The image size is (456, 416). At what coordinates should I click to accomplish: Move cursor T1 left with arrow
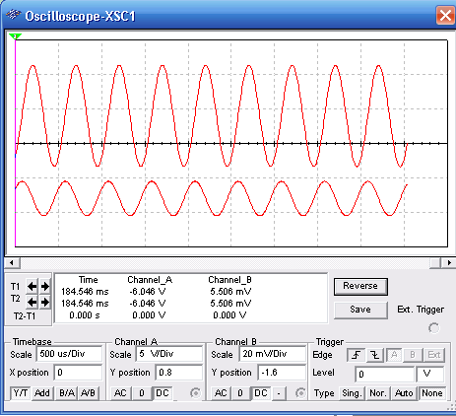click(x=32, y=287)
